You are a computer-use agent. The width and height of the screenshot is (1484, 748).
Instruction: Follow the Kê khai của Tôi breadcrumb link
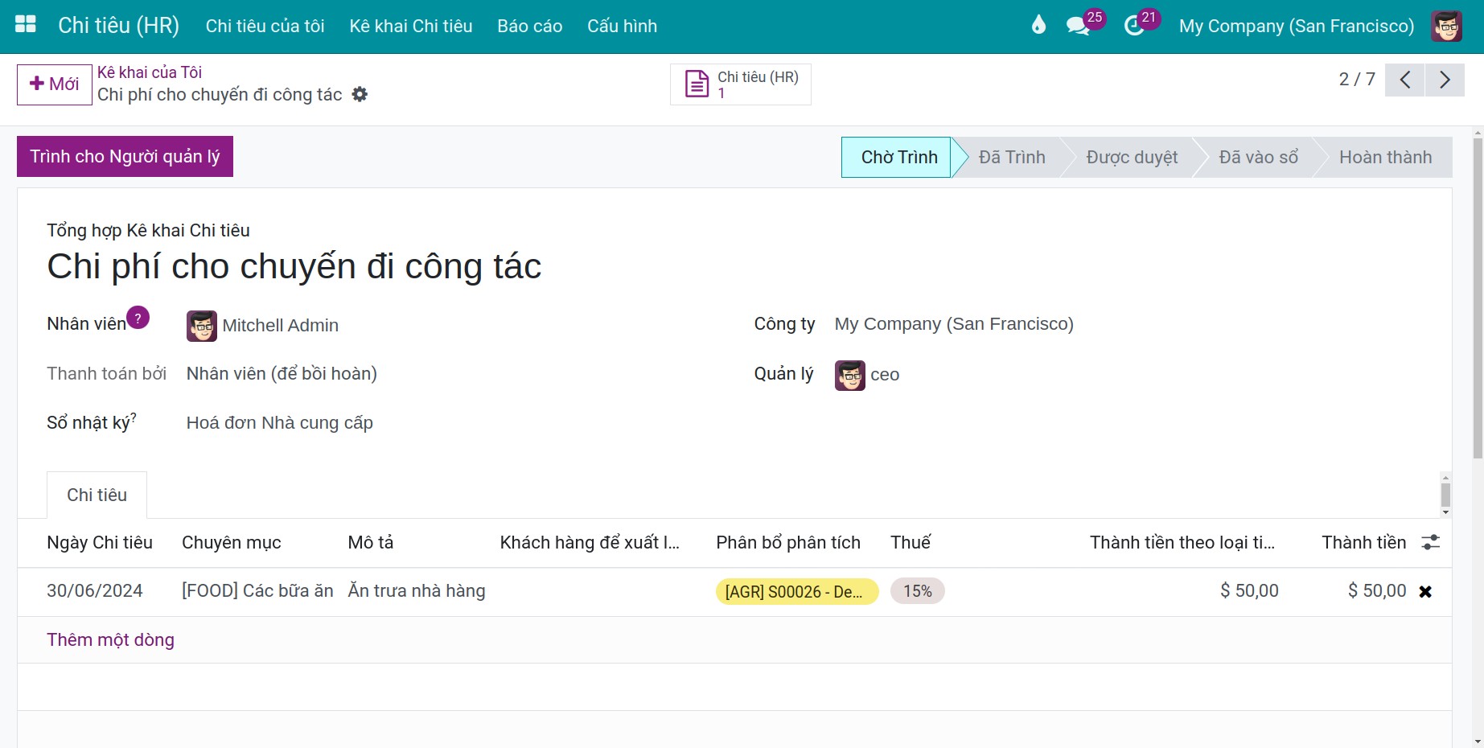[x=150, y=72]
